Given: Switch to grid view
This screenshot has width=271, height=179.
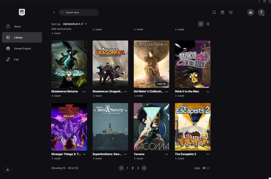Looking at the screenshot, I should (x=201, y=24).
